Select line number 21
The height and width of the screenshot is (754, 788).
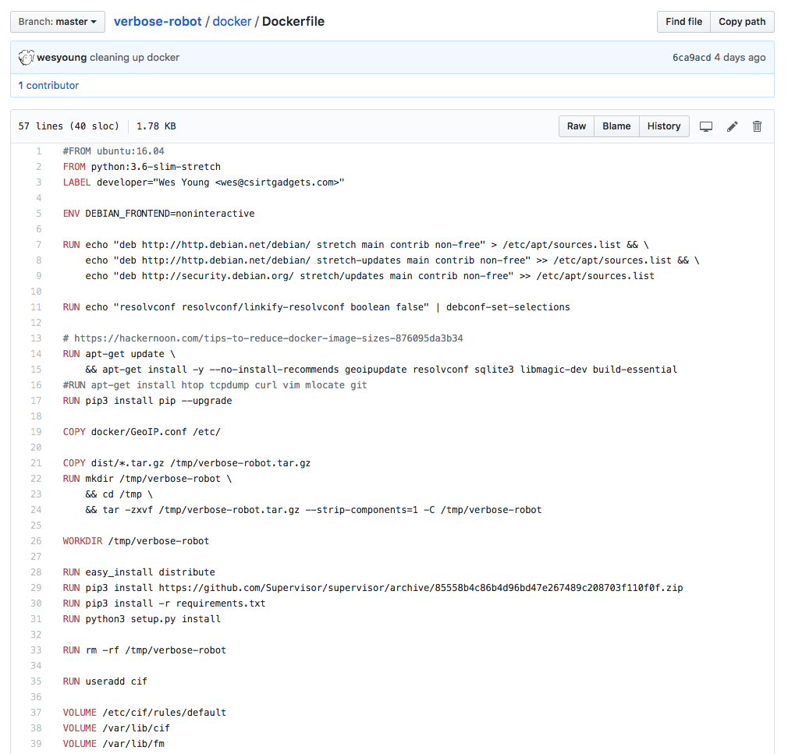[36, 462]
